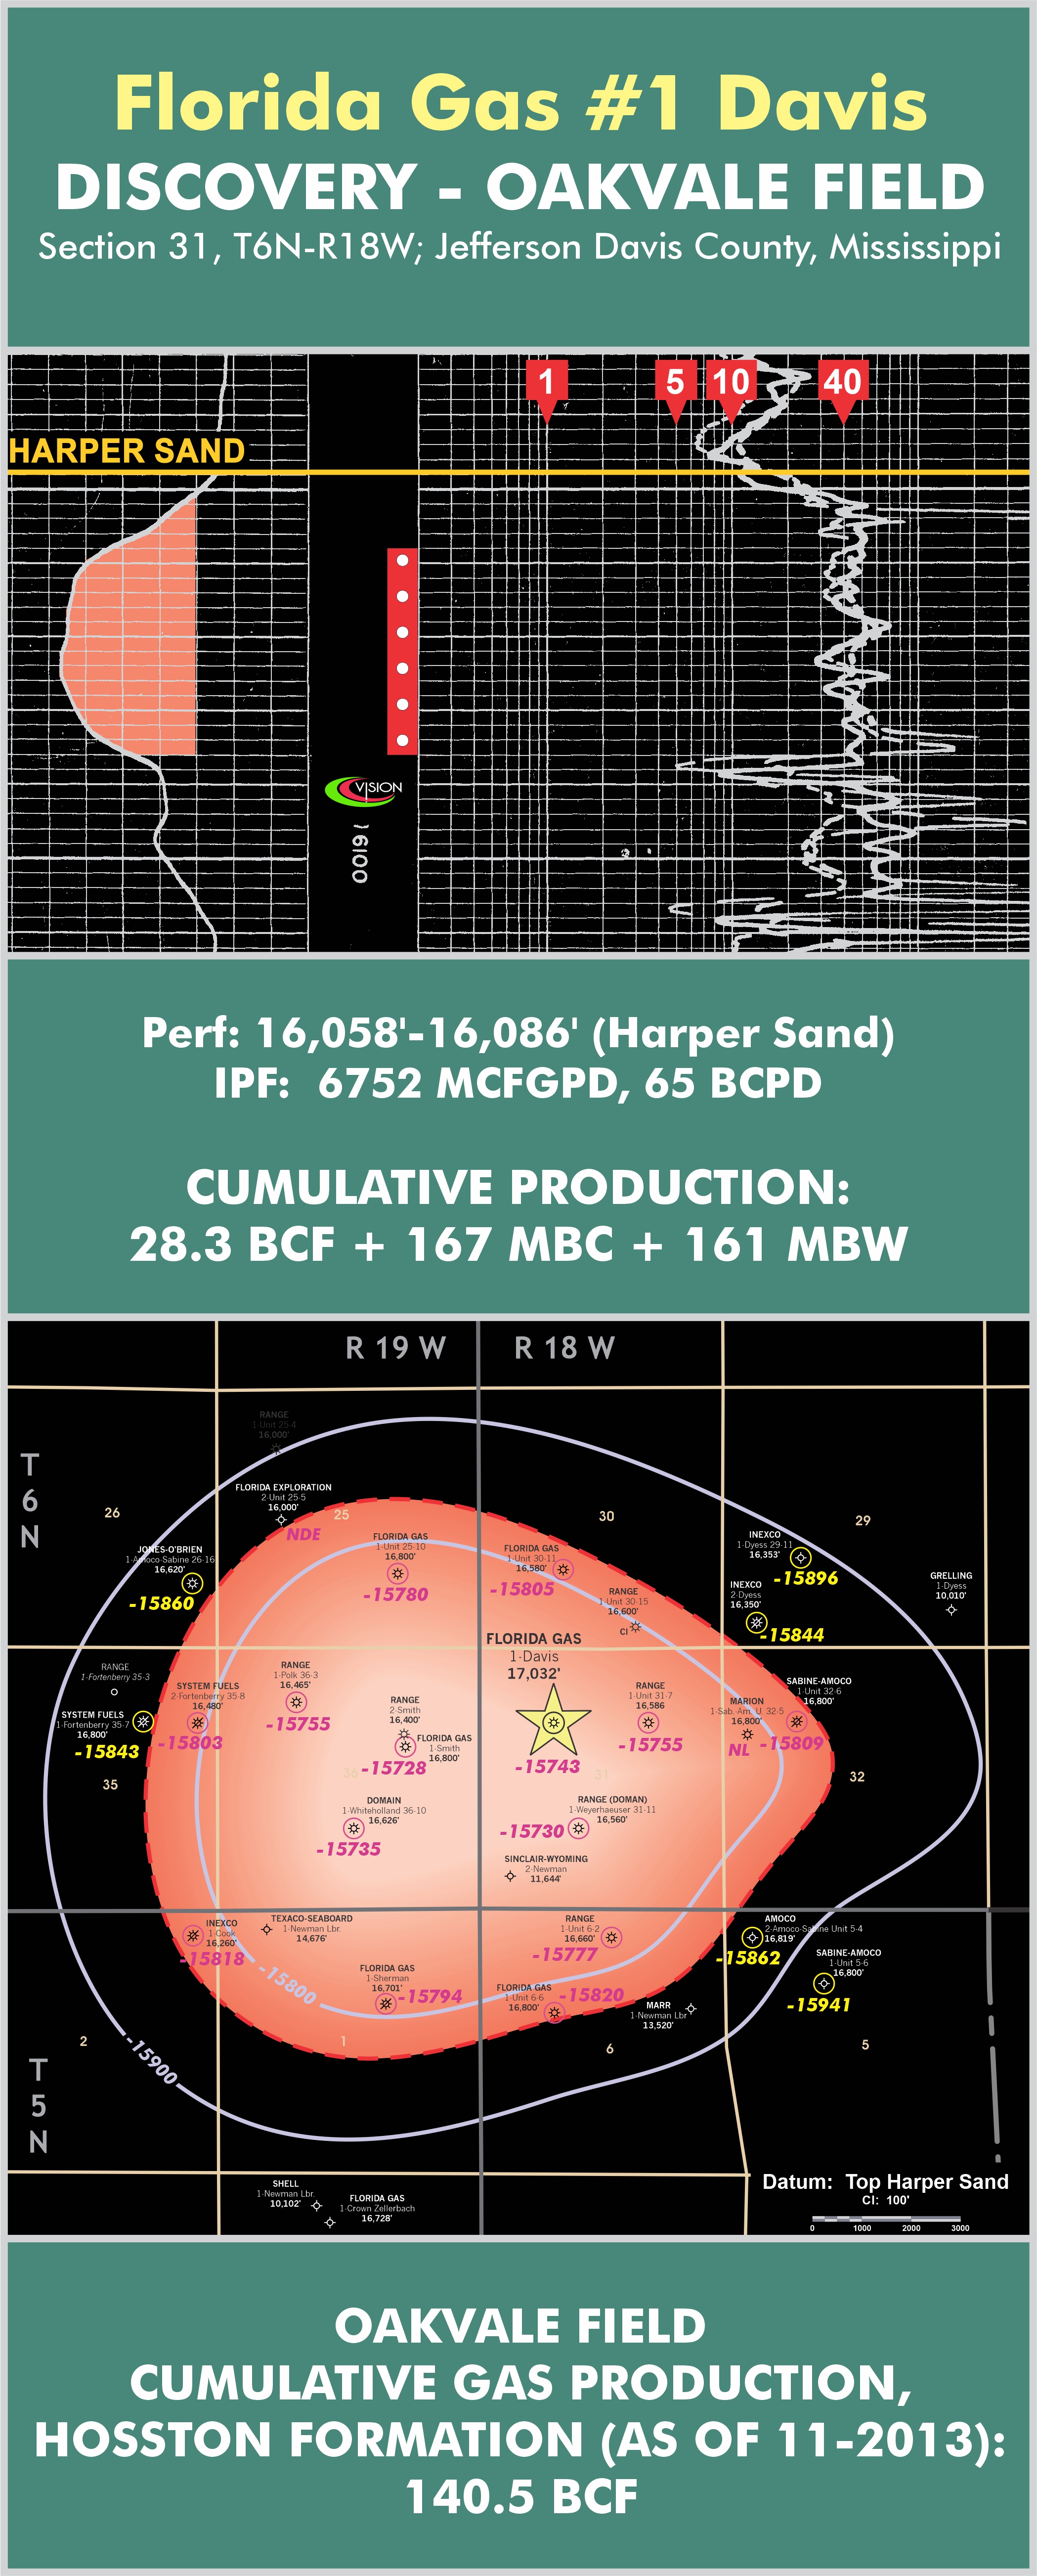
Task: Click the System Fuels 1-Fortenberry 35-7 well symbol
Action: point(143,1722)
